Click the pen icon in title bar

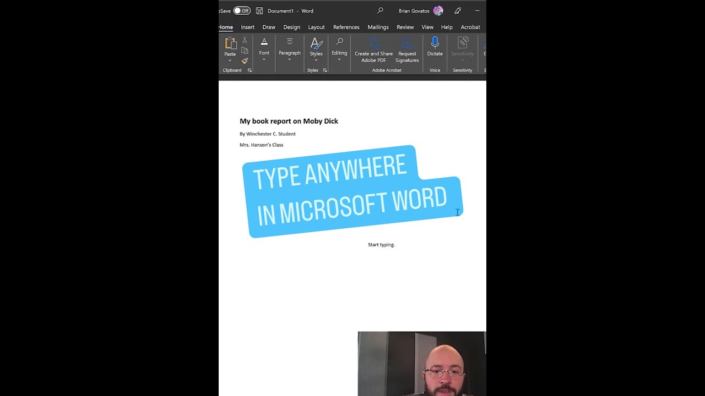(x=458, y=10)
